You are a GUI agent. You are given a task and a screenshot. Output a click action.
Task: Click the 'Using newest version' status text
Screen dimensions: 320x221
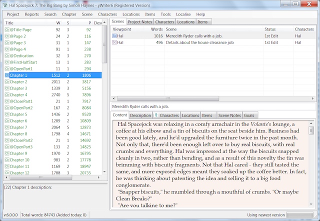265,215
